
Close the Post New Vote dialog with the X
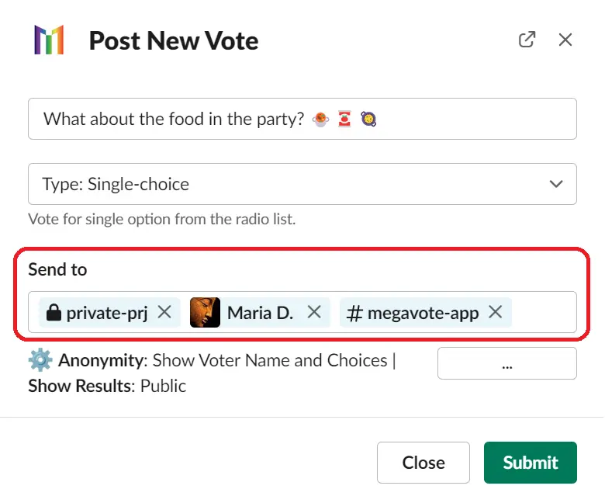(565, 40)
